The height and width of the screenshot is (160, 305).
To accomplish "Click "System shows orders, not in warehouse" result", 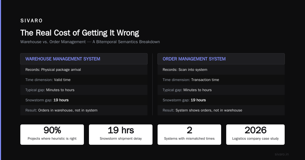I will point(209,110).
